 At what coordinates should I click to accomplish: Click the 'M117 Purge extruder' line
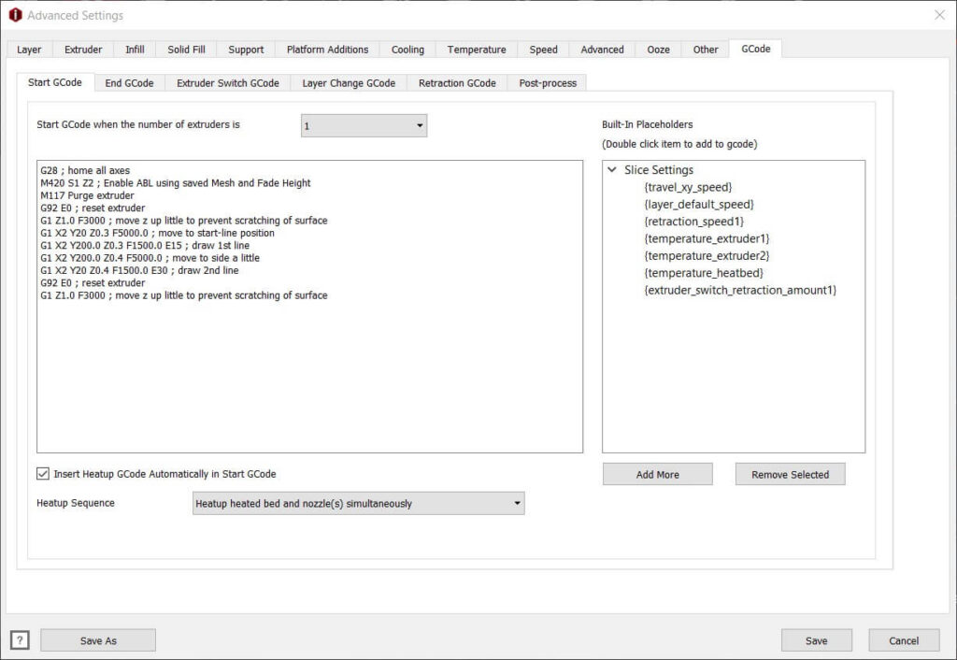coord(87,195)
